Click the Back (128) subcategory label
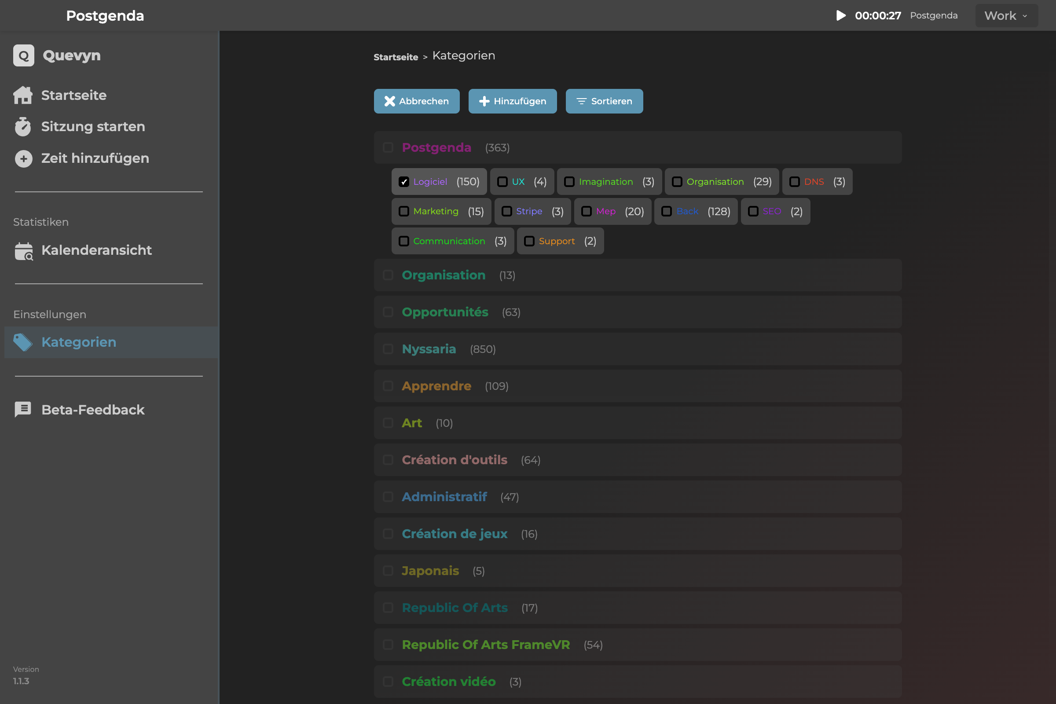The image size is (1056, 704). tap(687, 212)
